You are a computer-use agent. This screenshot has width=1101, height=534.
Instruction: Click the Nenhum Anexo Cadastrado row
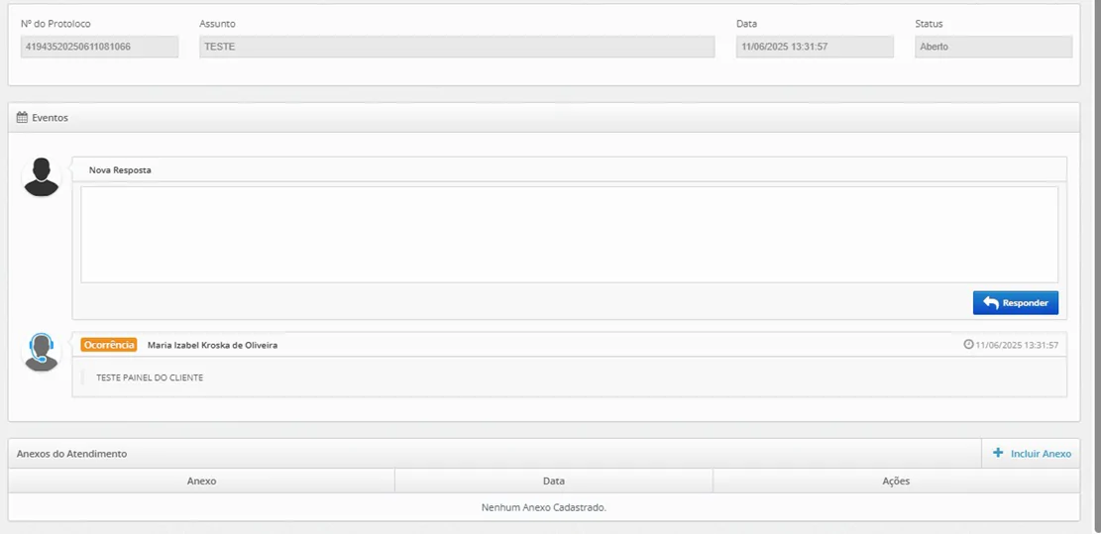pyautogui.click(x=544, y=507)
